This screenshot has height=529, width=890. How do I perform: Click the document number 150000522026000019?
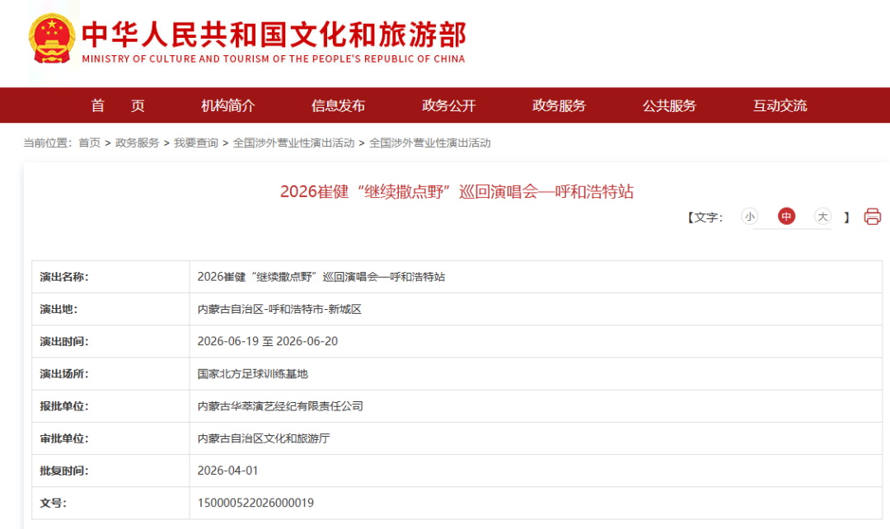(255, 503)
